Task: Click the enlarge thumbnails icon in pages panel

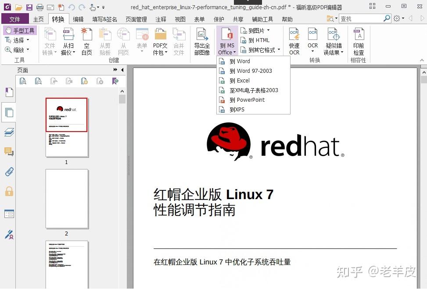Action: [23, 81]
